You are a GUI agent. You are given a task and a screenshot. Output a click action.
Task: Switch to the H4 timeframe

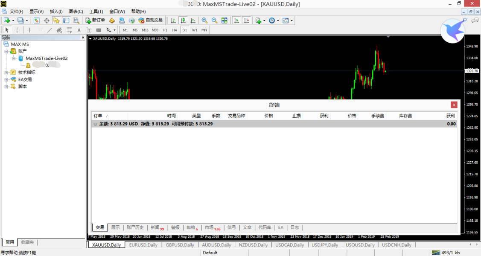(175, 30)
